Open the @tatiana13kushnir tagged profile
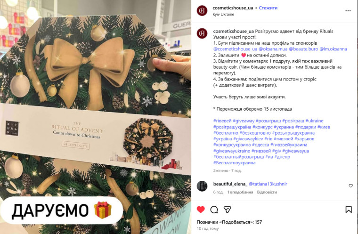This screenshot has width=358, height=234. [268, 184]
